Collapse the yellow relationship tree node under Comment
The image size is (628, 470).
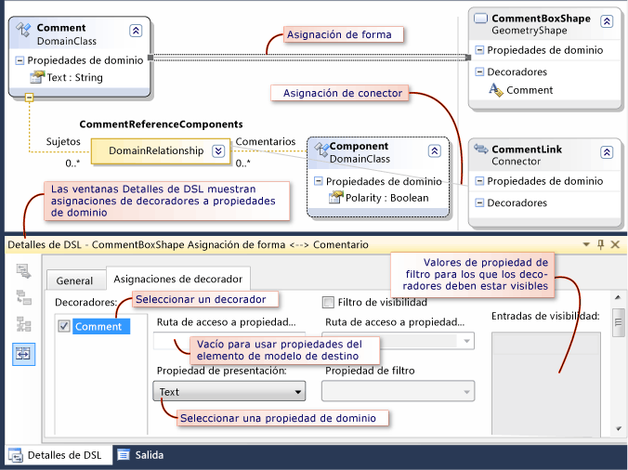[29, 98]
